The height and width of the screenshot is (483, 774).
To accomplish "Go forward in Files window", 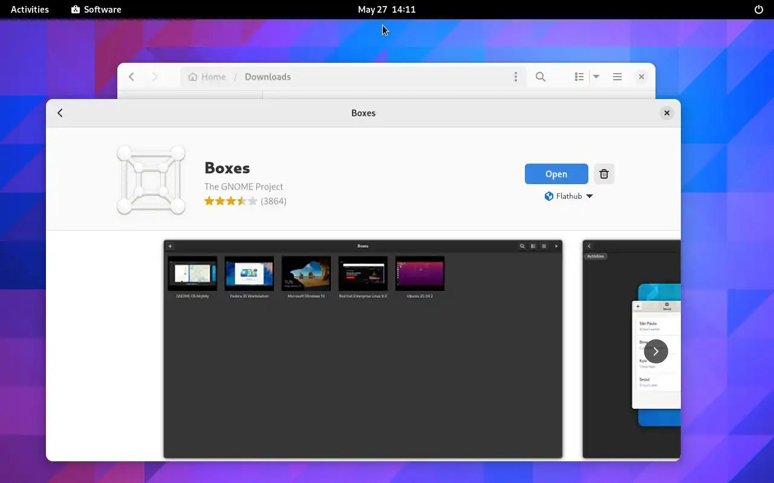I will coord(155,77).
